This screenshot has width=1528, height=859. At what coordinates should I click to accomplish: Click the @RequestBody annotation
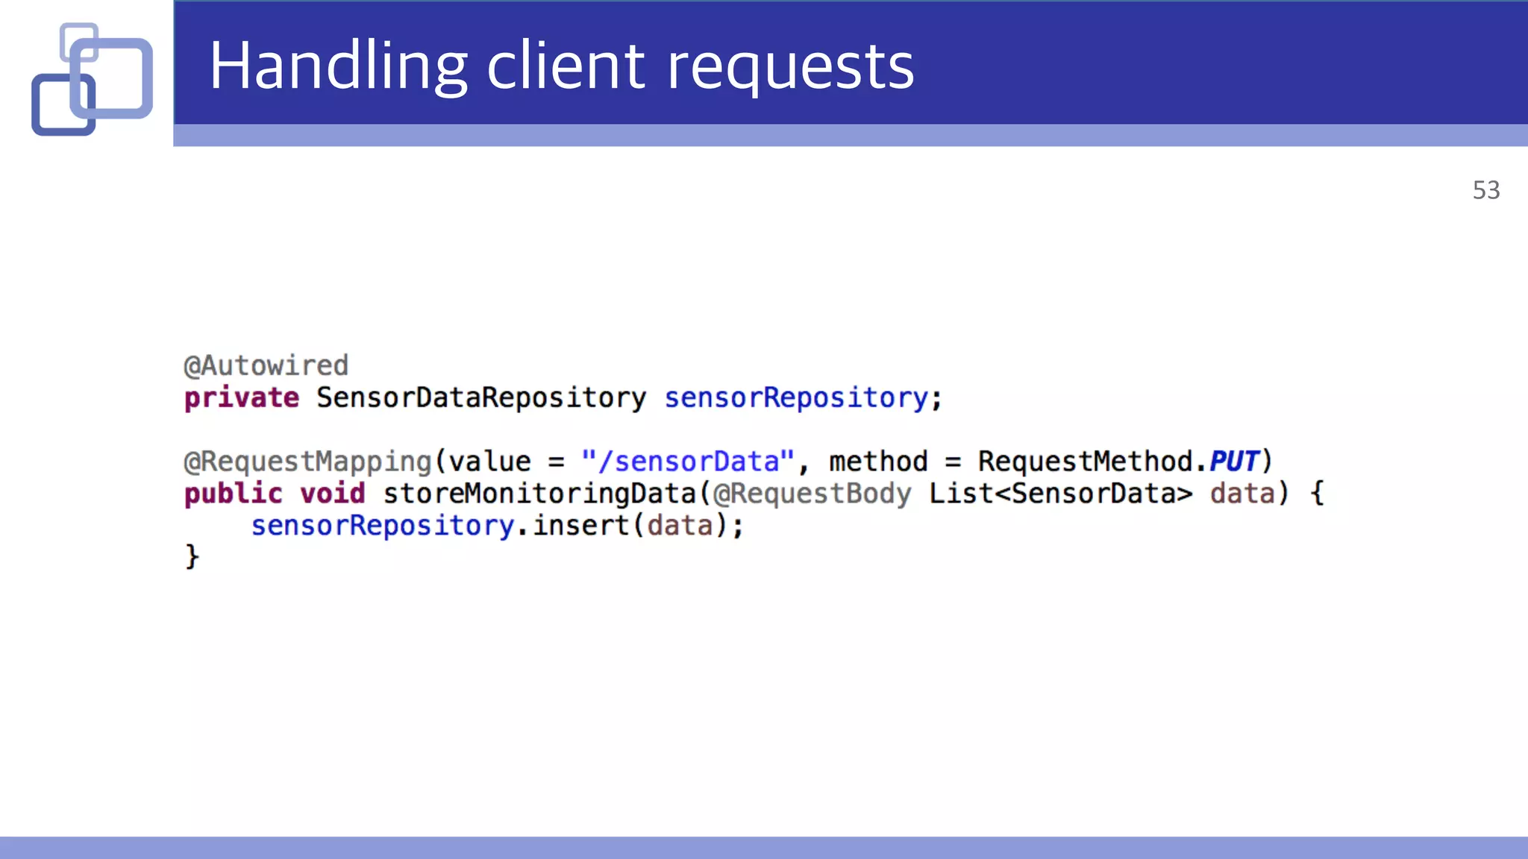click(x=812, y=494)
